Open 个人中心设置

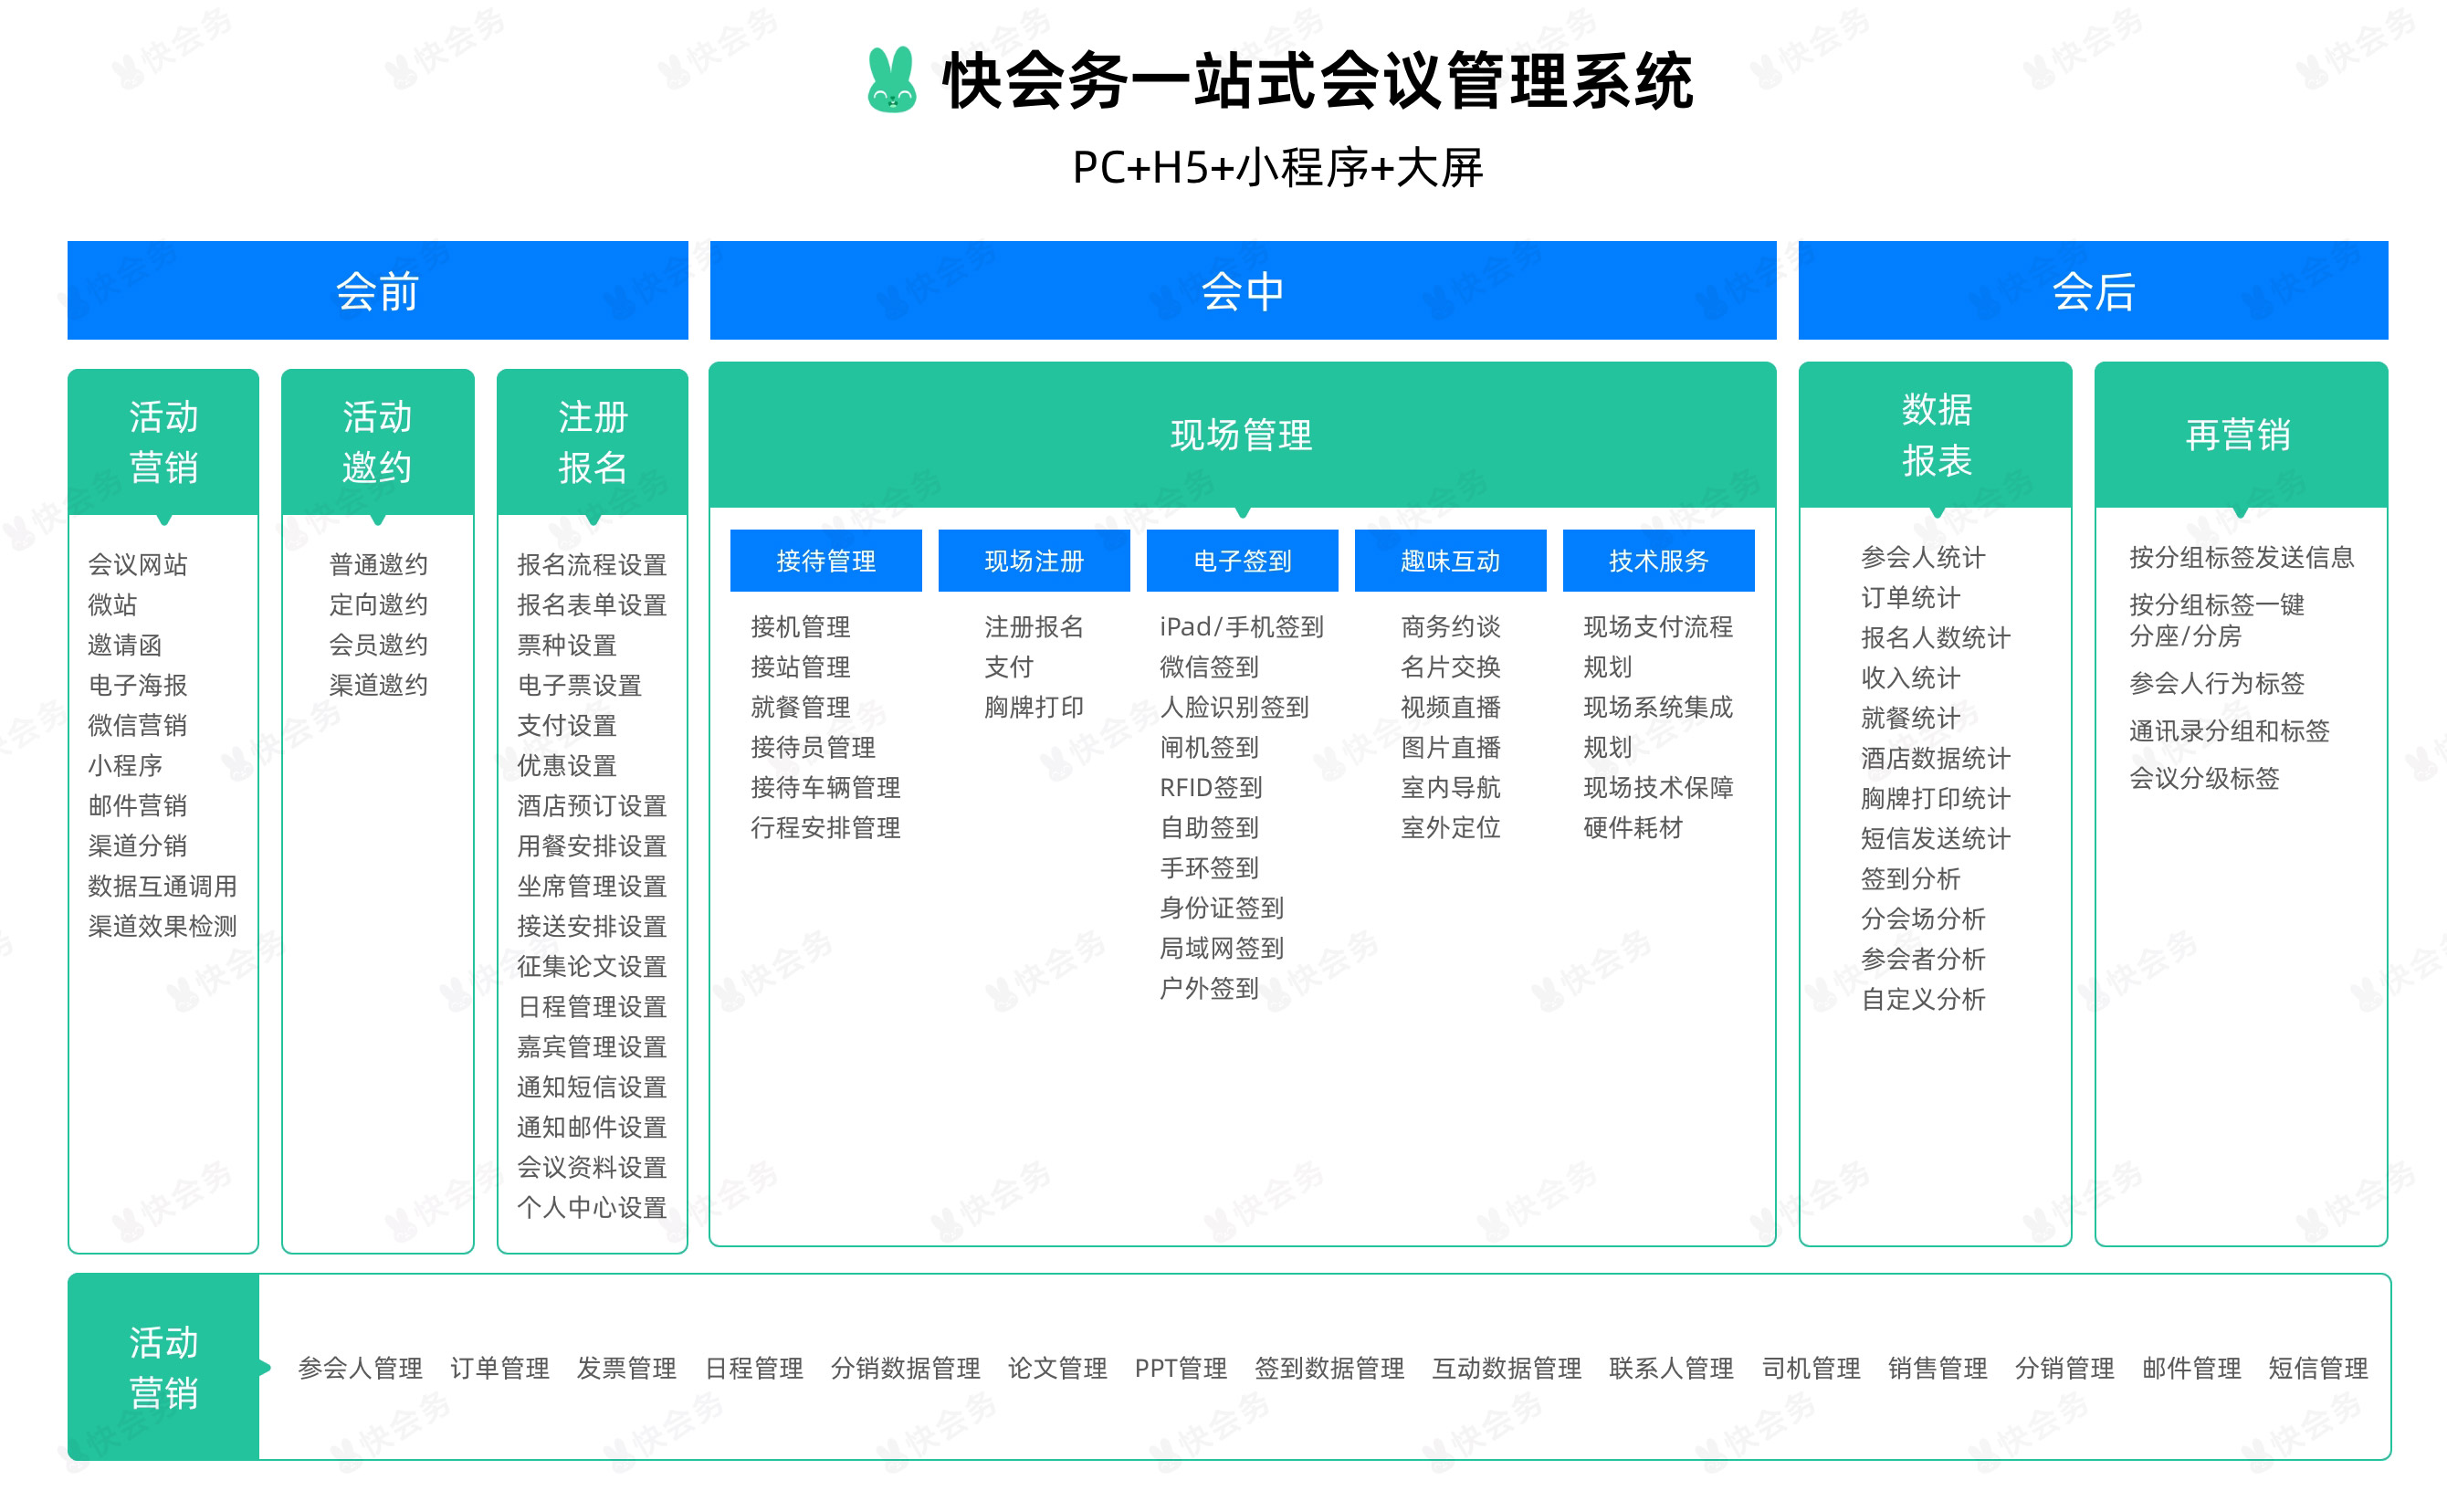[592, 1207]
